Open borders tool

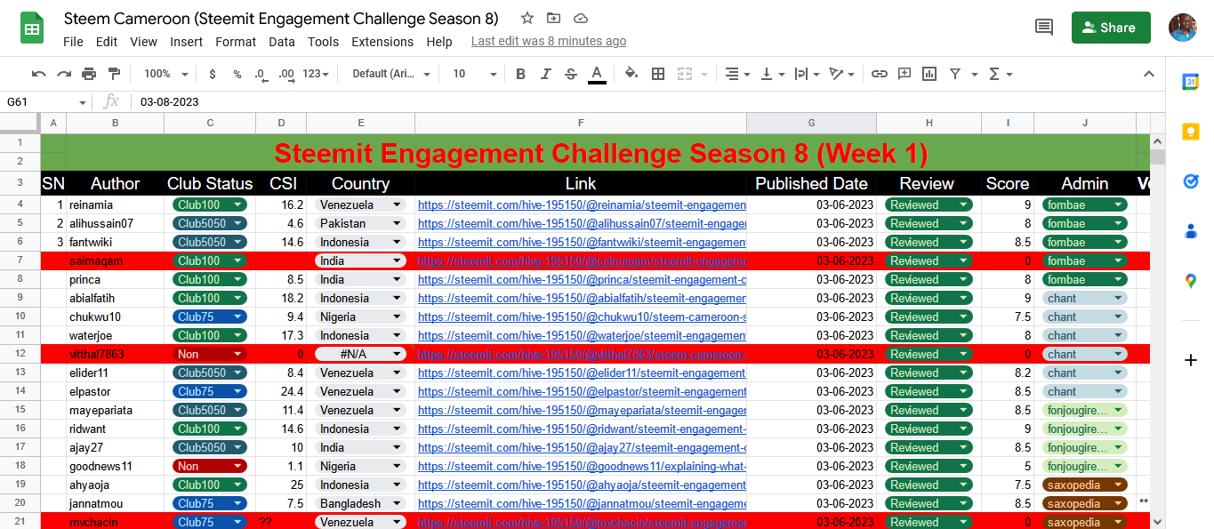(x=658, y=74)
